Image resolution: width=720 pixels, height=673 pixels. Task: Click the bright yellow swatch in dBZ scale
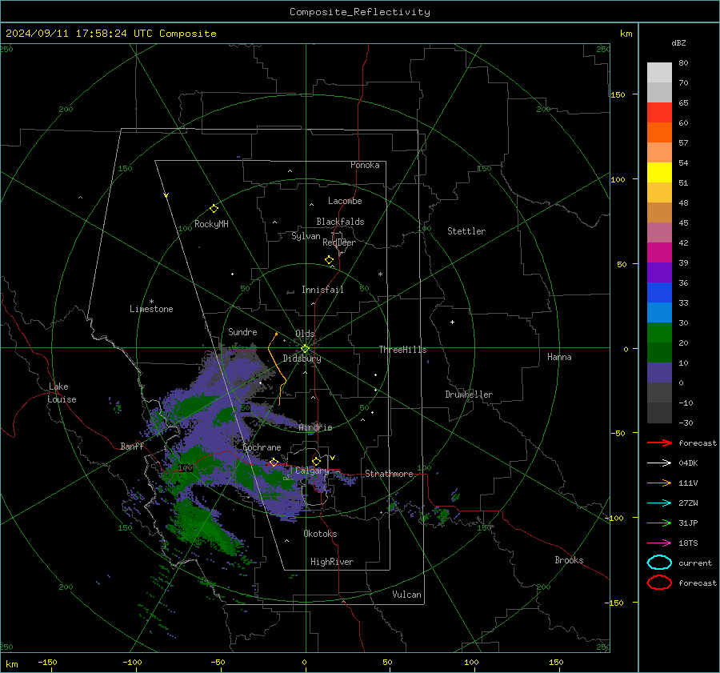click(659, 172)
